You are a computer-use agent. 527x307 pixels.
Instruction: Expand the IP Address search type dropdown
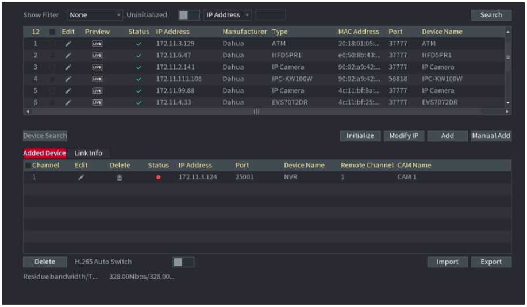pyautogui.click(x=228, y=15)
